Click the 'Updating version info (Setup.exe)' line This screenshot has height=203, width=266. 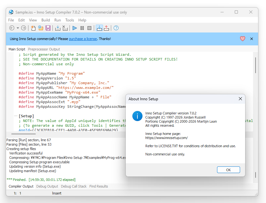pyautogui.click(x=35, y=166)
